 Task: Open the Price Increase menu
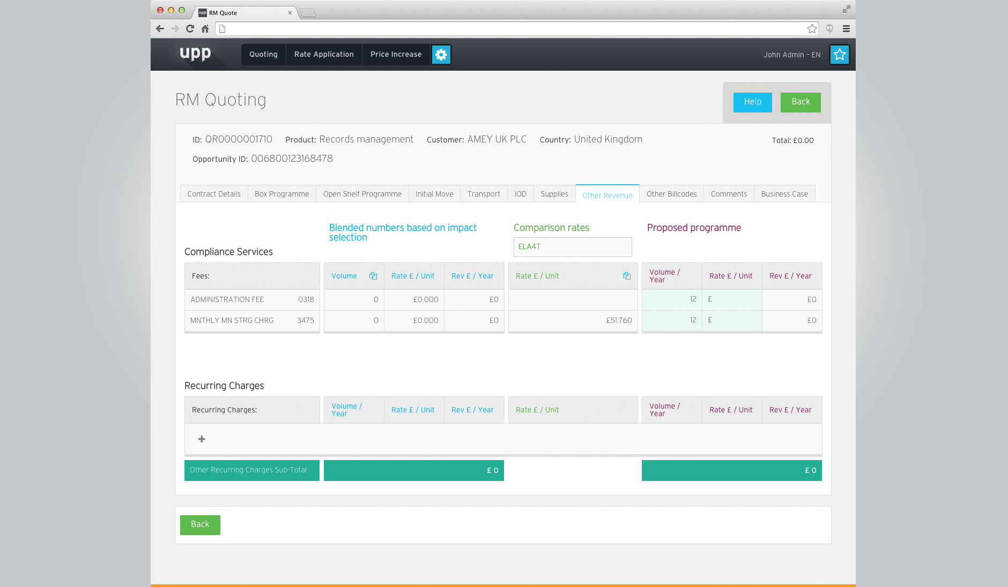click(396, 55)
